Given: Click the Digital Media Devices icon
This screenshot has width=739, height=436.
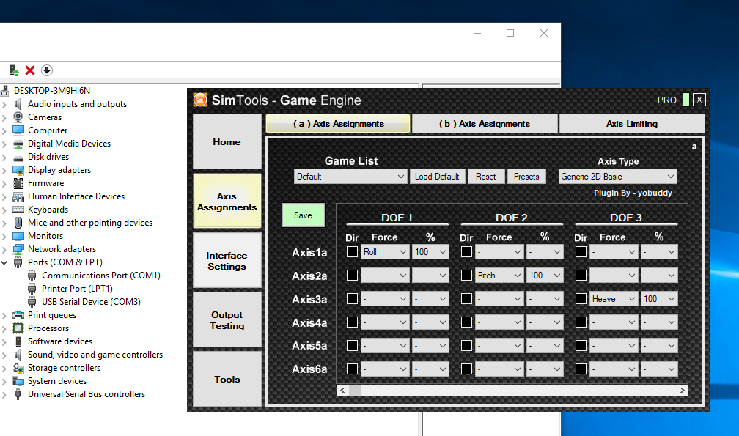Looking at the screenshot, I should tap(18, 143).
